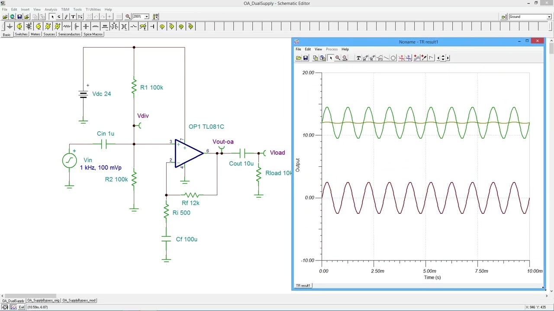Open the T&M menu
The width and height of the screenshot is (554, 311).
(x=65, y=10)
